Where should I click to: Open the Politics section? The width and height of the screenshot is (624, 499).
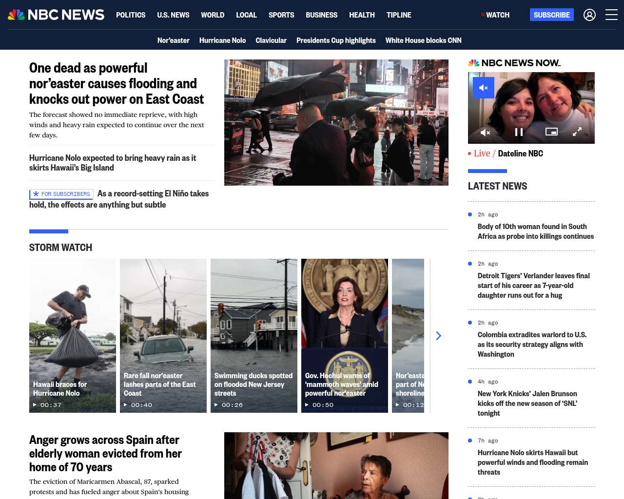pos(131,15)
